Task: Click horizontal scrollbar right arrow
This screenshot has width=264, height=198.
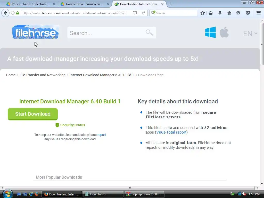Action: (x=257, y=188)
